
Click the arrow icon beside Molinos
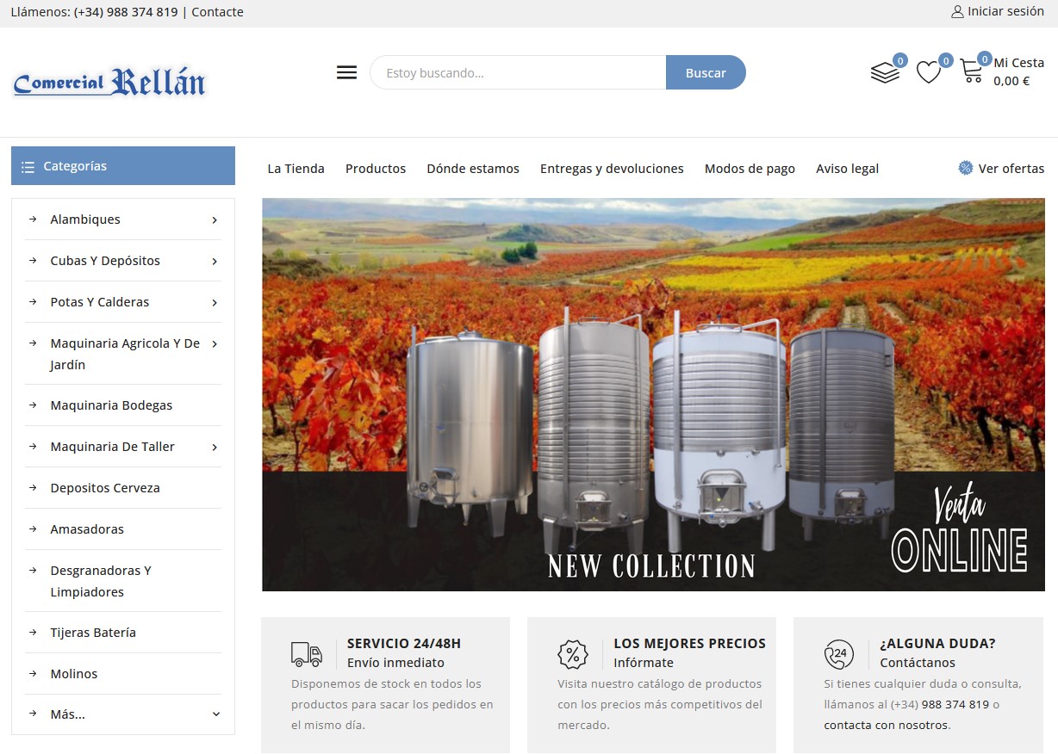[x=33, y=673]
